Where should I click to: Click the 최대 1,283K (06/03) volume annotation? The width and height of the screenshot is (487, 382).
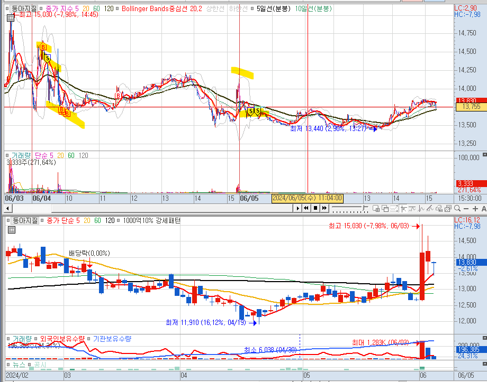point(381,342)
